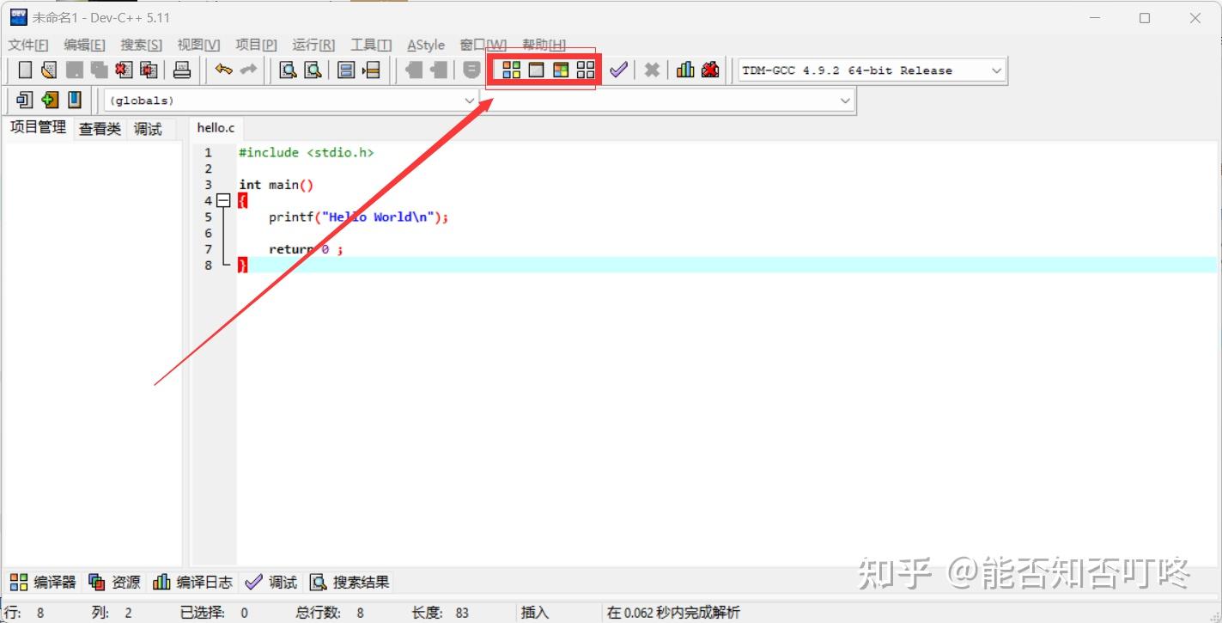Start debugging with the checkmark icon
The width and height of the screenshot is (1222, 623).
(x=618, y=70)
